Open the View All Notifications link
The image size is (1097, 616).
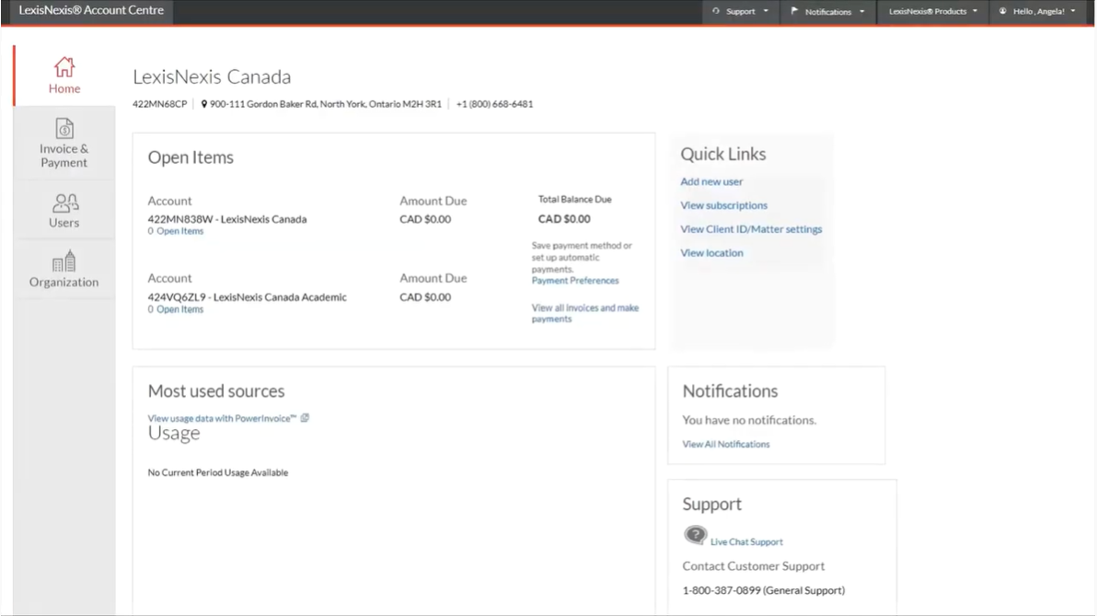coord(725,445)
